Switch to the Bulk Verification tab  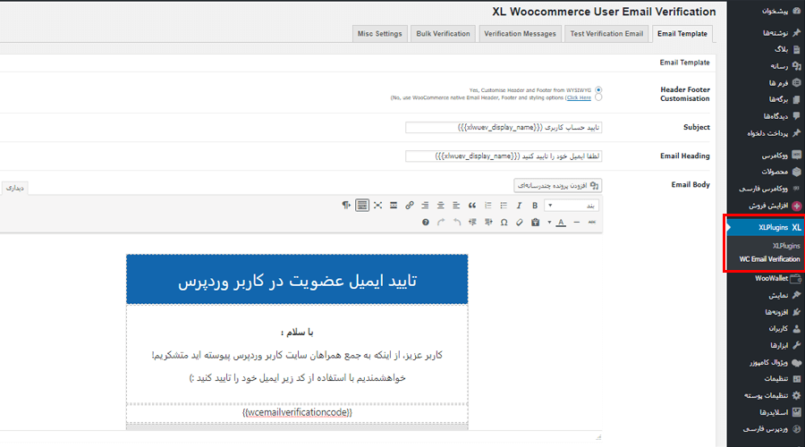[443, 33]
